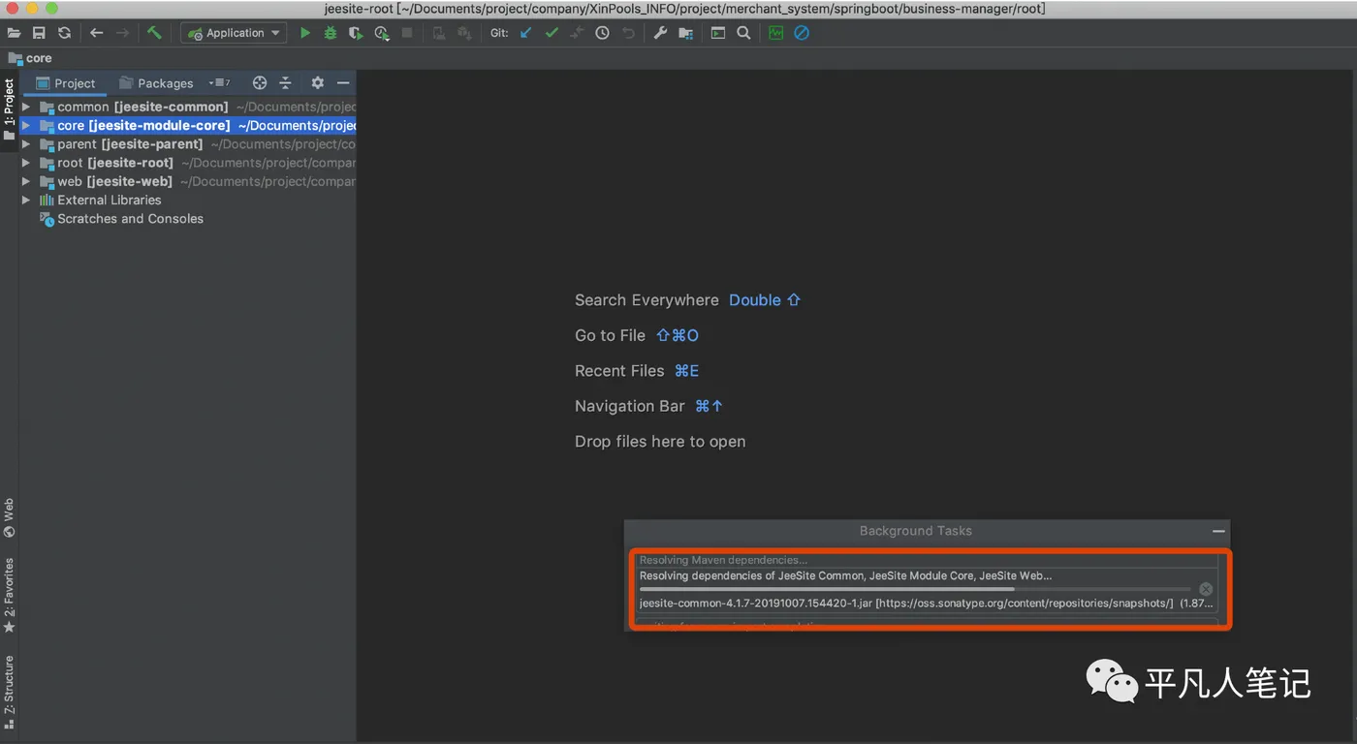Viewport: 1357px width, 744px height.
Task: Minimize the Background Tasks popup
Action: coord(1218,531)
